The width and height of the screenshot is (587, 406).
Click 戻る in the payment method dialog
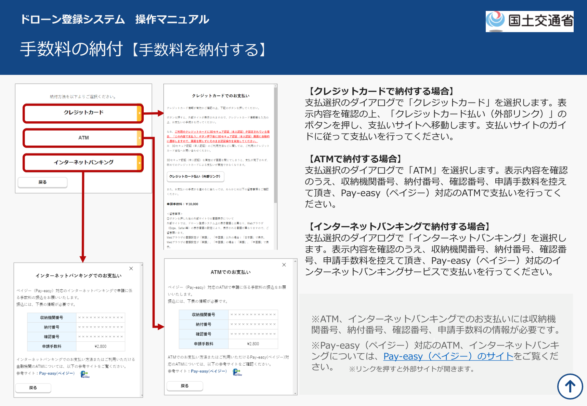click(42, 182)
